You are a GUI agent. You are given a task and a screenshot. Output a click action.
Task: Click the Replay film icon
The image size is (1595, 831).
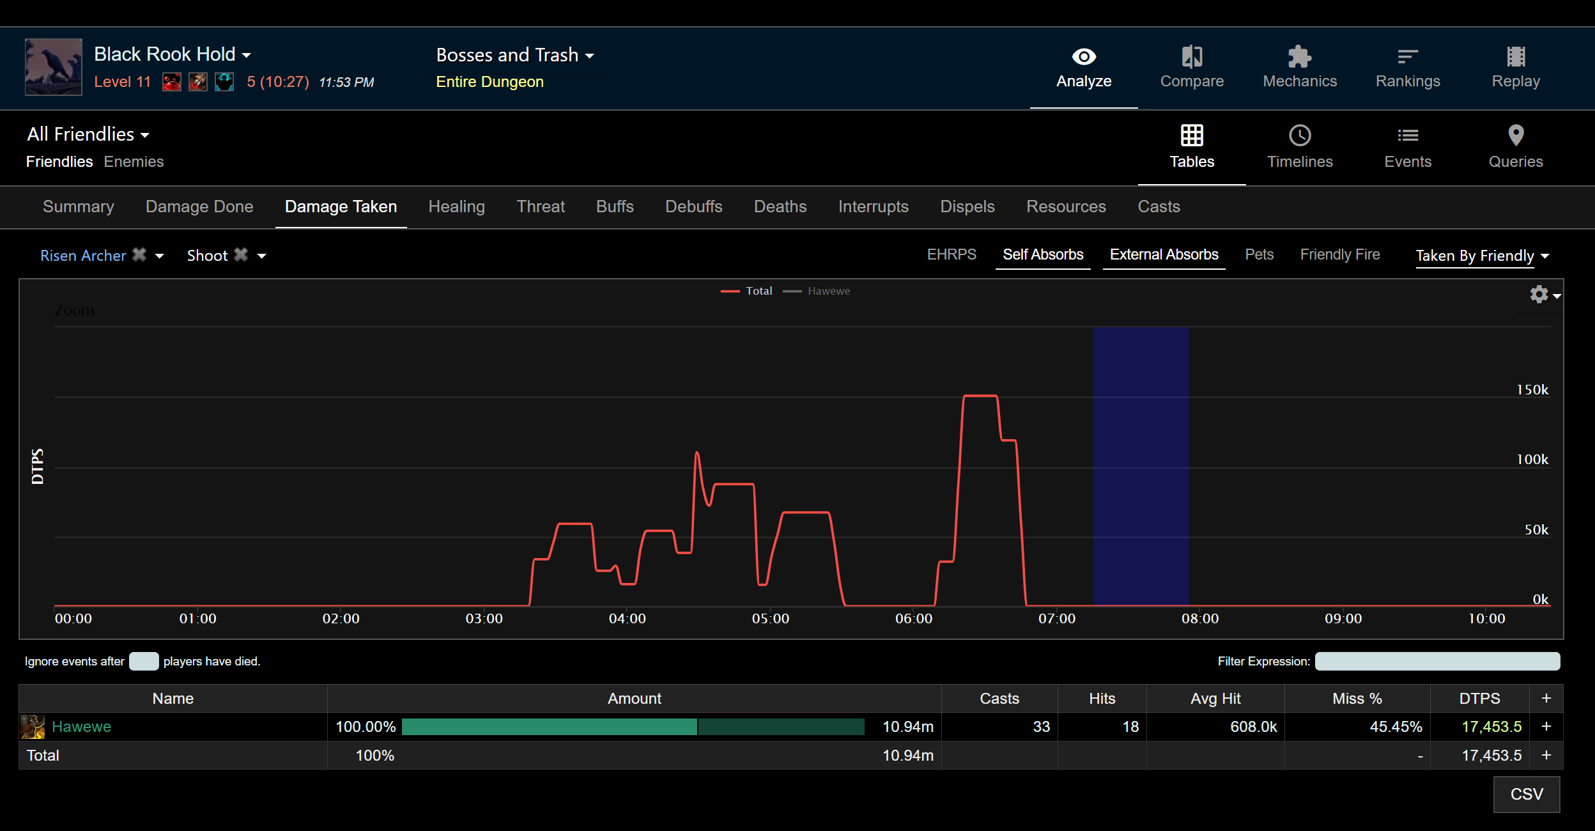click(x=1516, y=57)
